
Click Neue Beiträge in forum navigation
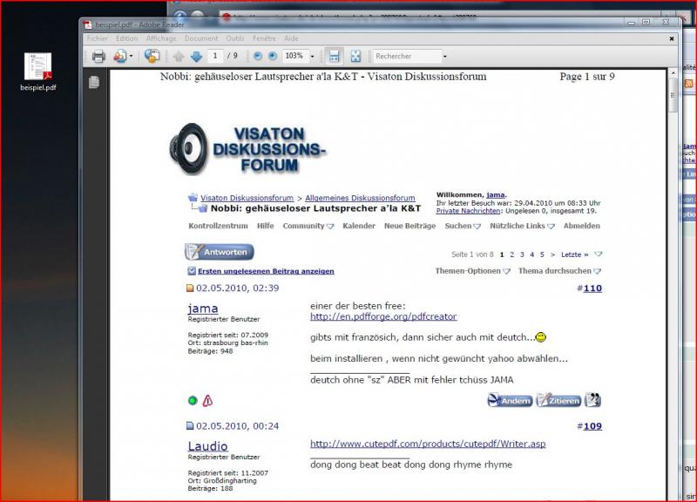tap(409, 226)
